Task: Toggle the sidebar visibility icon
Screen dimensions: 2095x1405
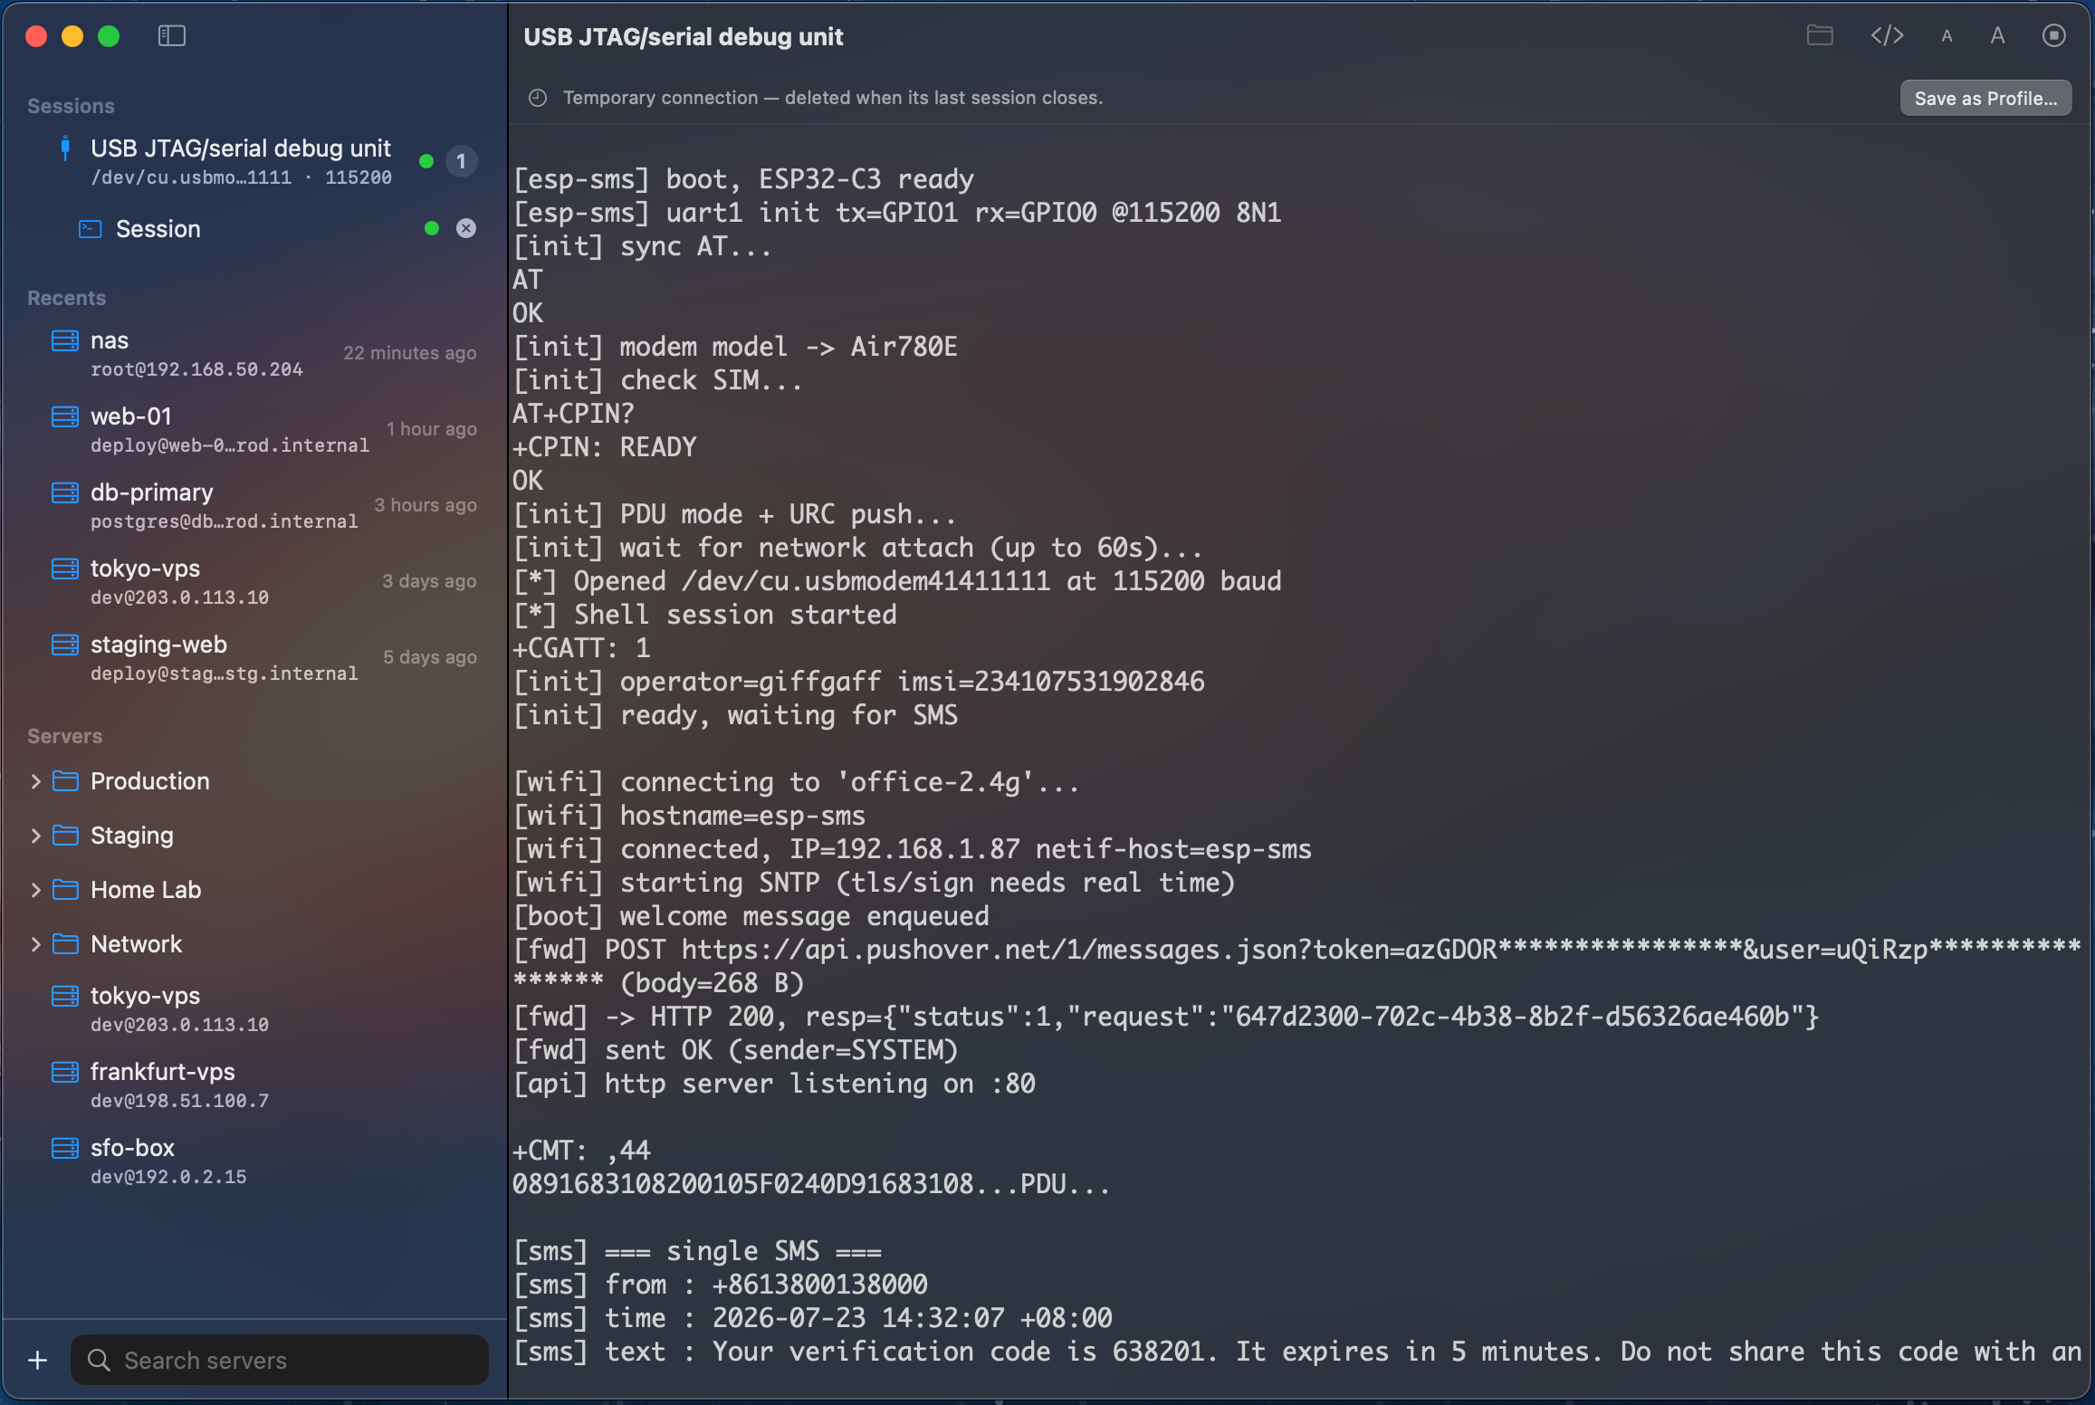Action: (x=171, y=36)
